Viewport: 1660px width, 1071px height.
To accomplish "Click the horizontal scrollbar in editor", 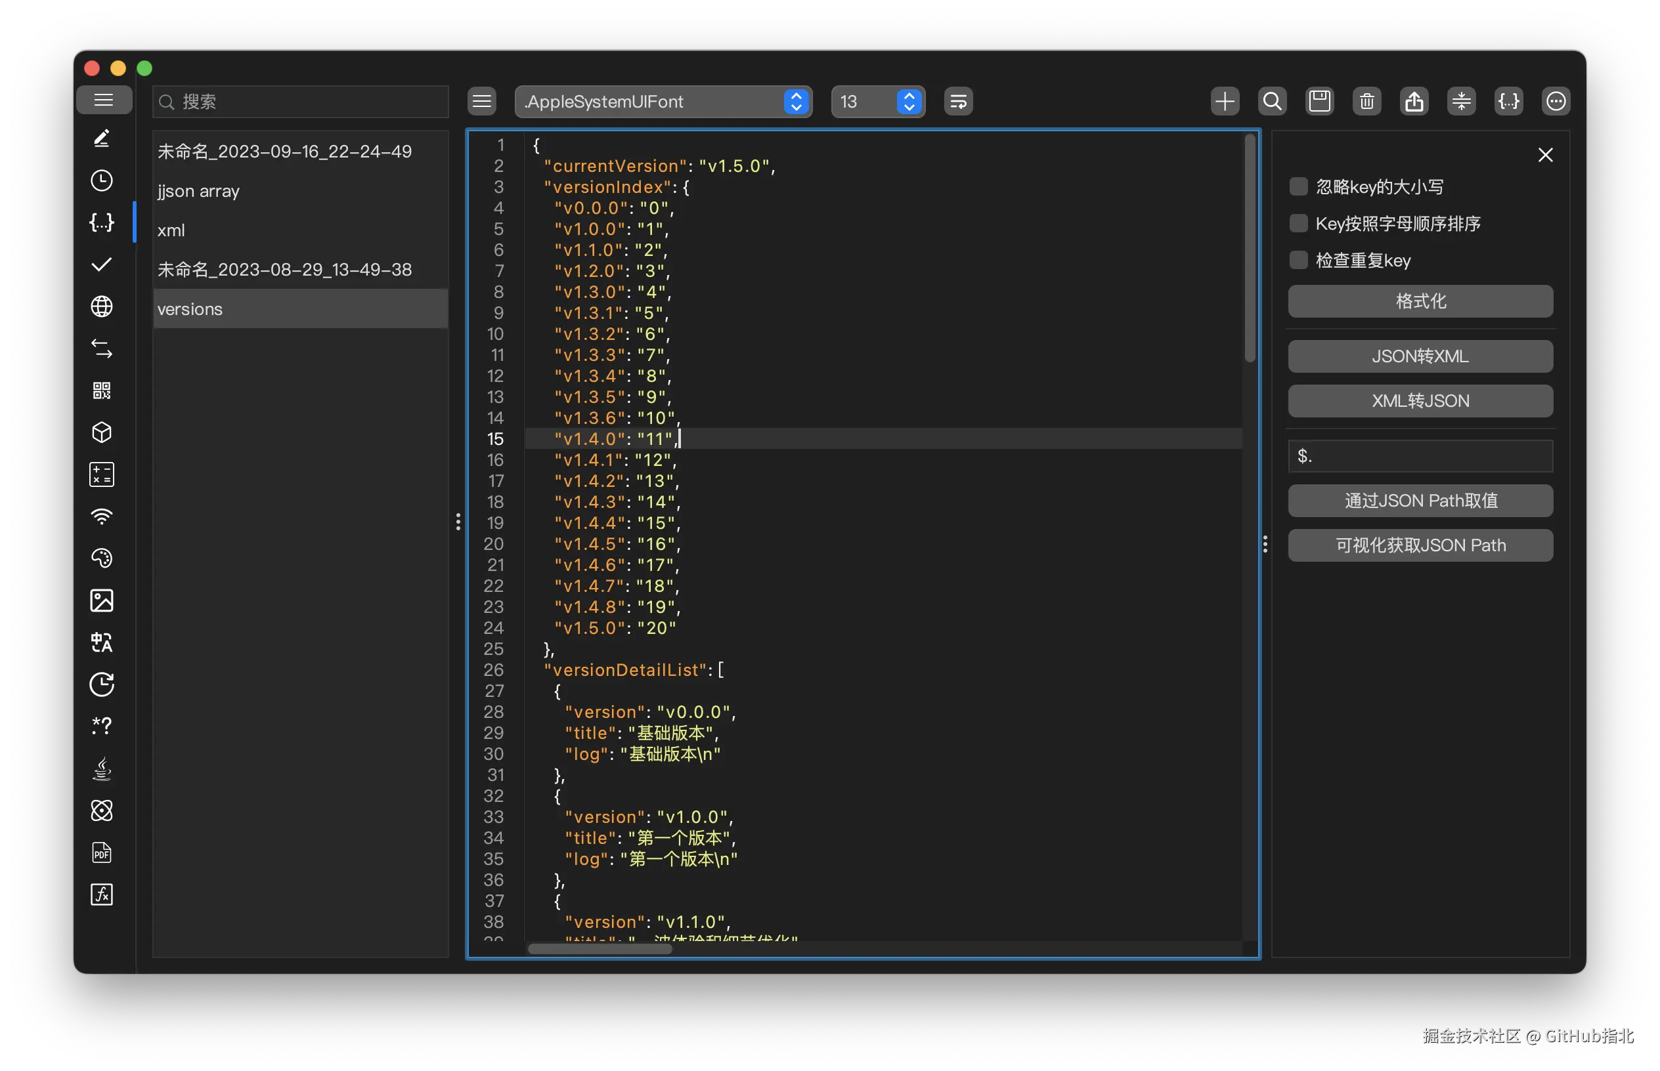I will click(600, 948).
